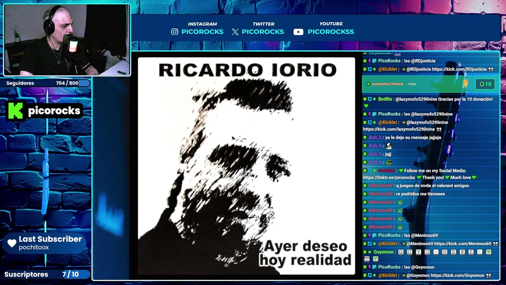Click the streamer webcam feed
This screenshot has height=285, width=506.
67,40
